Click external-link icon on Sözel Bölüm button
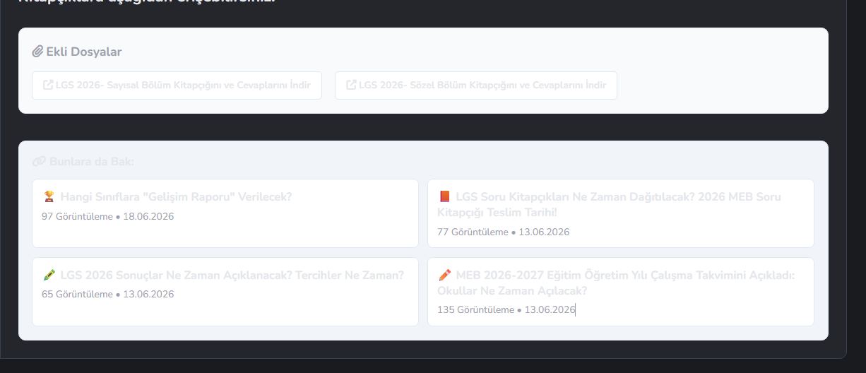 [x=351, y=85]
